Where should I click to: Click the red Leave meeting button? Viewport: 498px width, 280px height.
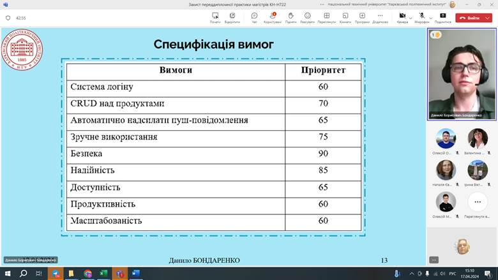469,18
